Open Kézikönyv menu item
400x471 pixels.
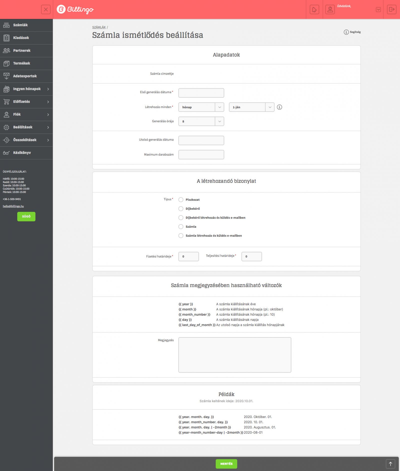26,153
